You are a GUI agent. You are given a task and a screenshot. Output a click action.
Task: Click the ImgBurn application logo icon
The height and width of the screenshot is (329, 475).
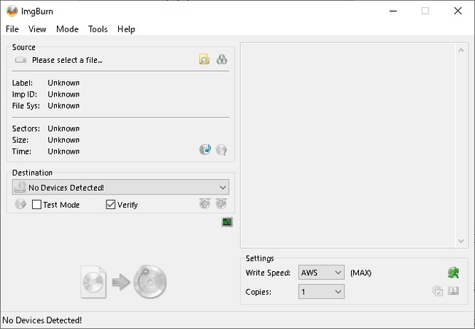[x=12, y=11]
